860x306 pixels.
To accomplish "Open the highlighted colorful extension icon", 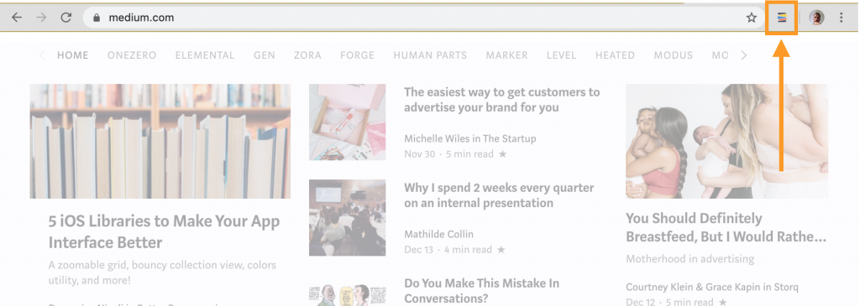I will tap(782, 18).
